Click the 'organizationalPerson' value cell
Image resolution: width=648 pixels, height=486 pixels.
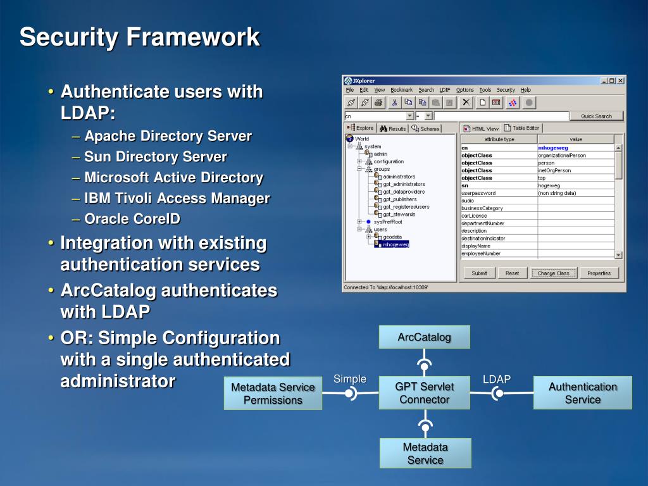click(576, 156)
